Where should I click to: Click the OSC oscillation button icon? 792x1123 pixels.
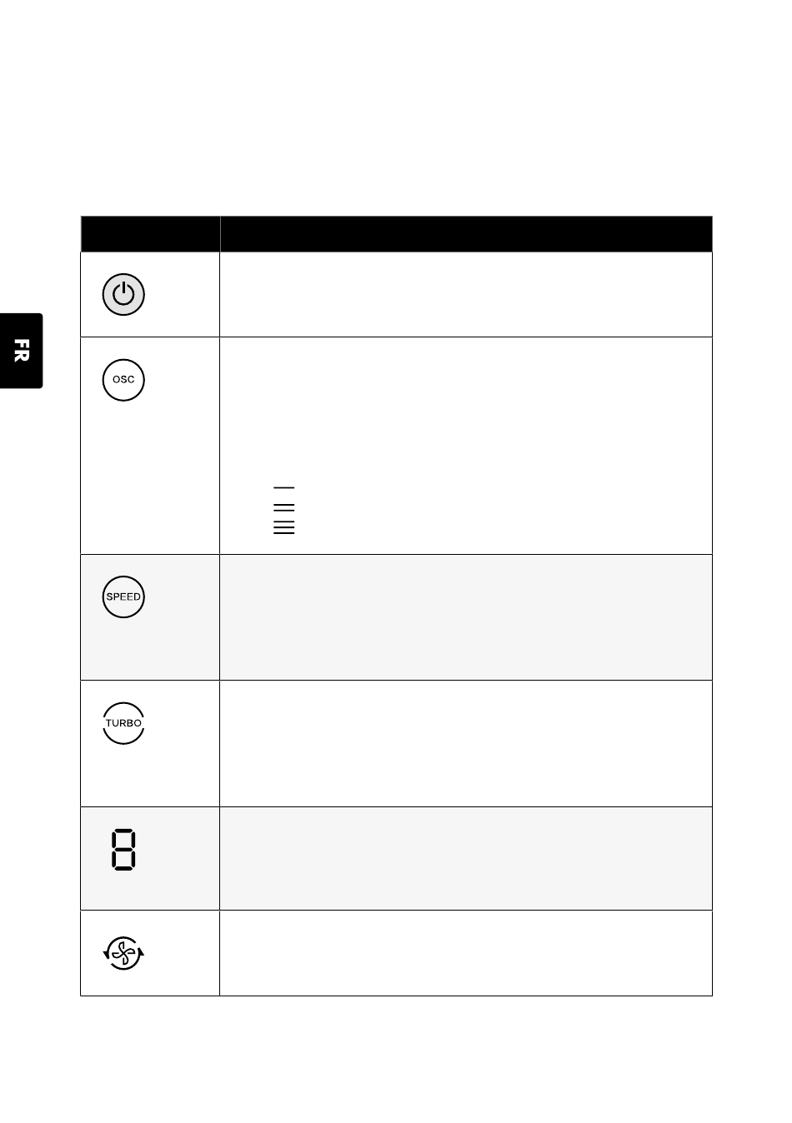pos(123,380)
